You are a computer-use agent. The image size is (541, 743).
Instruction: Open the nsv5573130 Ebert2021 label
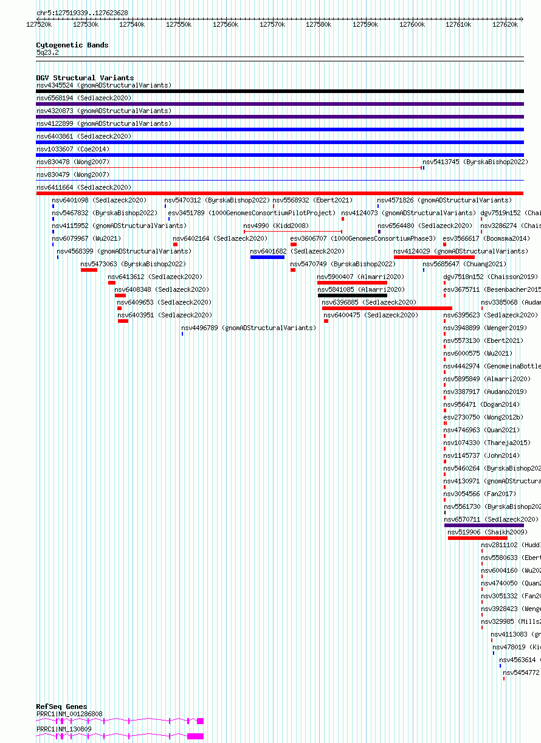click(483, 340)
